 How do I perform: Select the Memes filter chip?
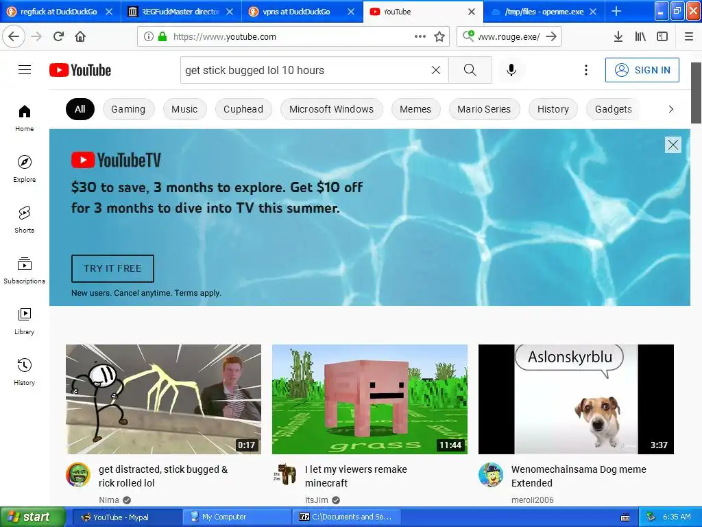[415, 109]
